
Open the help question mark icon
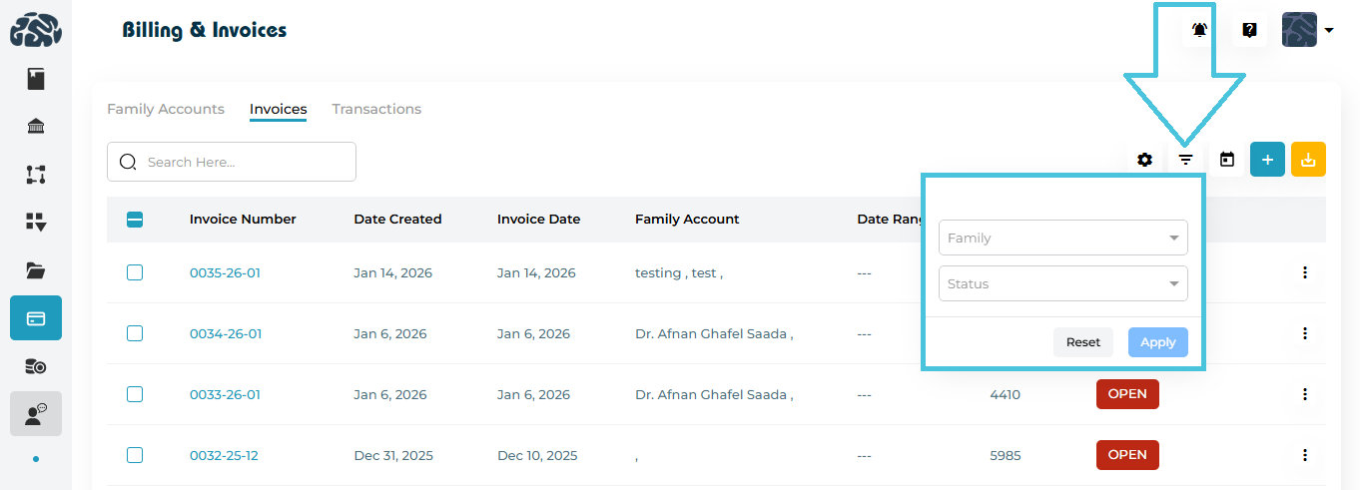tap(1249, 30)
